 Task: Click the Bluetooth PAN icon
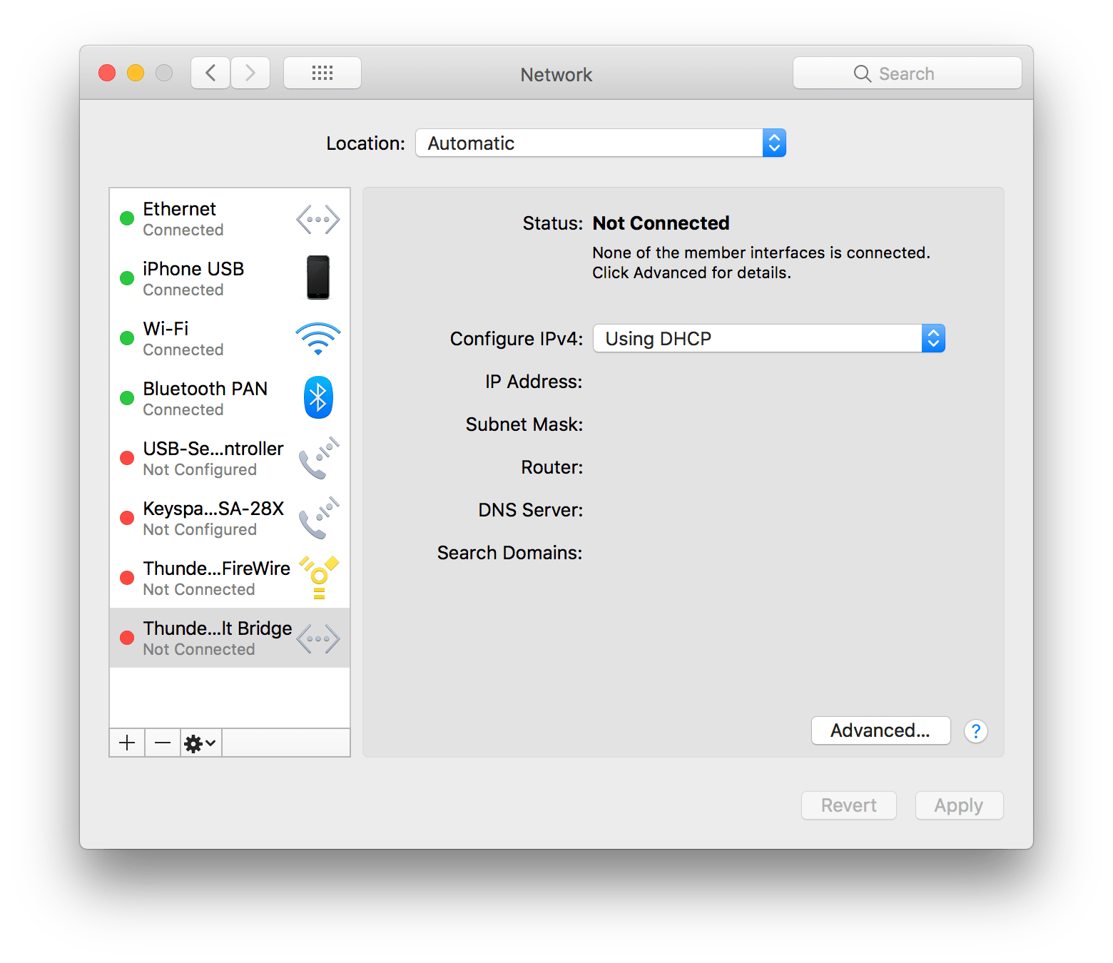(317, 397)
